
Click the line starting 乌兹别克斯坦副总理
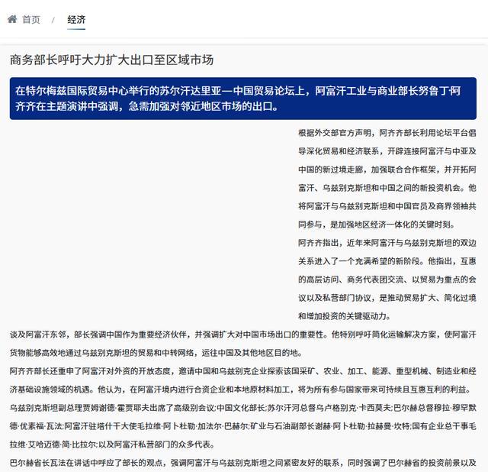(243, 408)
